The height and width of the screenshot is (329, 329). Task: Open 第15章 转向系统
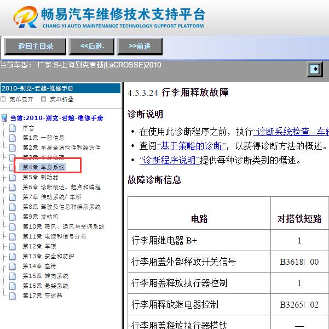pyautogui.click(x=45, y=276)
